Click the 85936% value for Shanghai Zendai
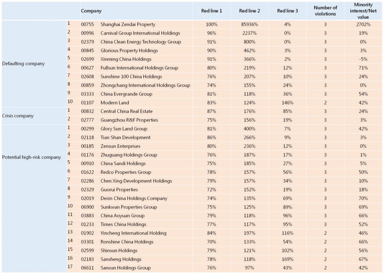This screenshot has height=274, width=384. coord(249,24)
